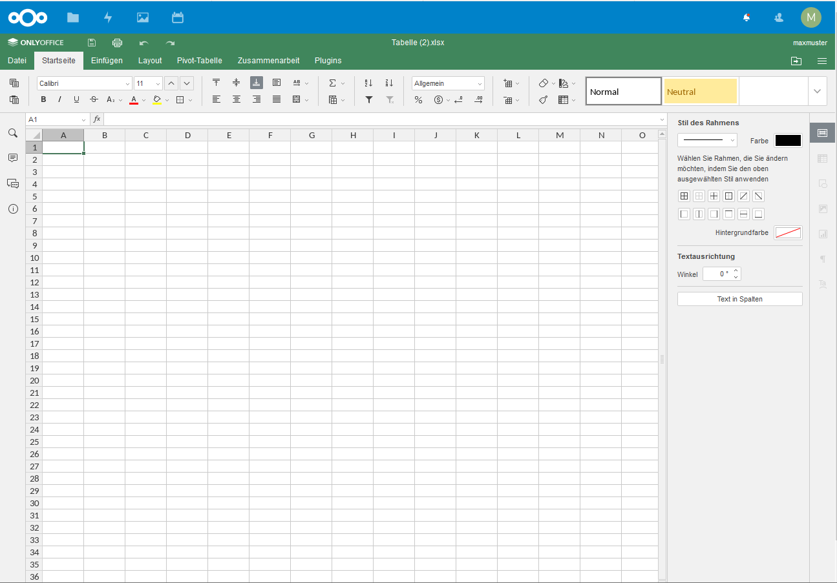Open the Search tool in left sidebar
Image resolution: width=837 pixels, height=583 pixels.
(13, 132)
